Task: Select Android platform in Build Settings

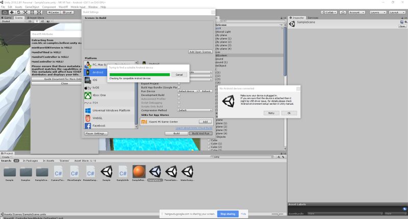Action: [95, 72]
